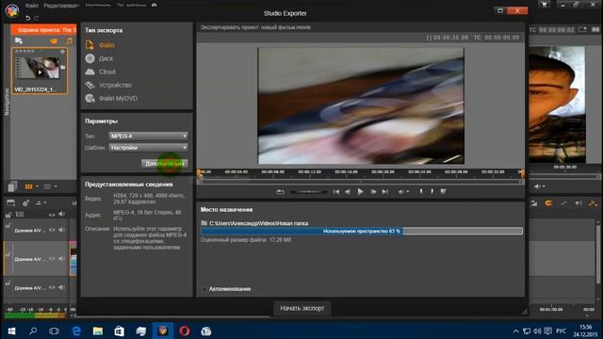Open Windows Start menu

[x=11, y=331]
